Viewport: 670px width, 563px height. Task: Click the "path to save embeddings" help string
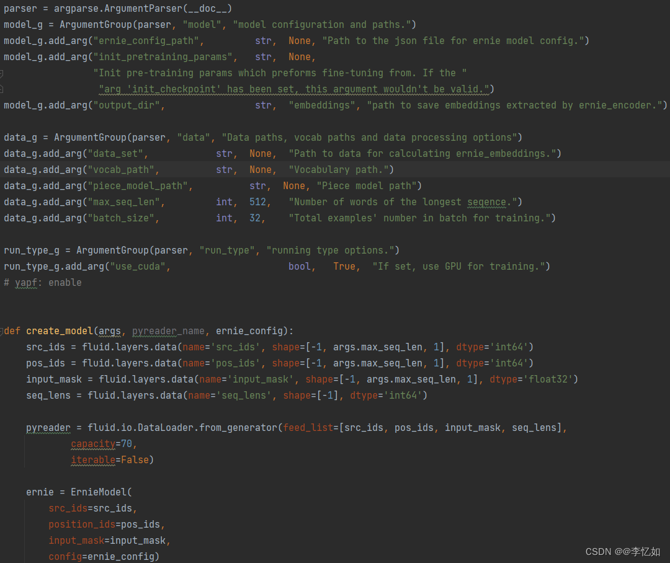514,105
